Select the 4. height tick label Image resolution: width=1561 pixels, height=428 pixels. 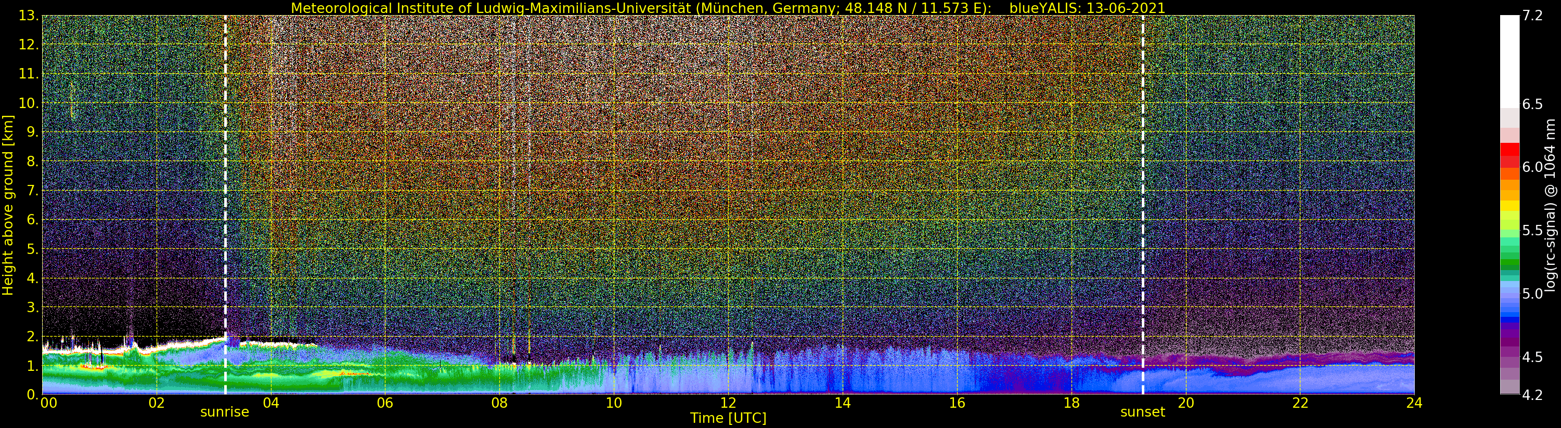coord(33,278)
